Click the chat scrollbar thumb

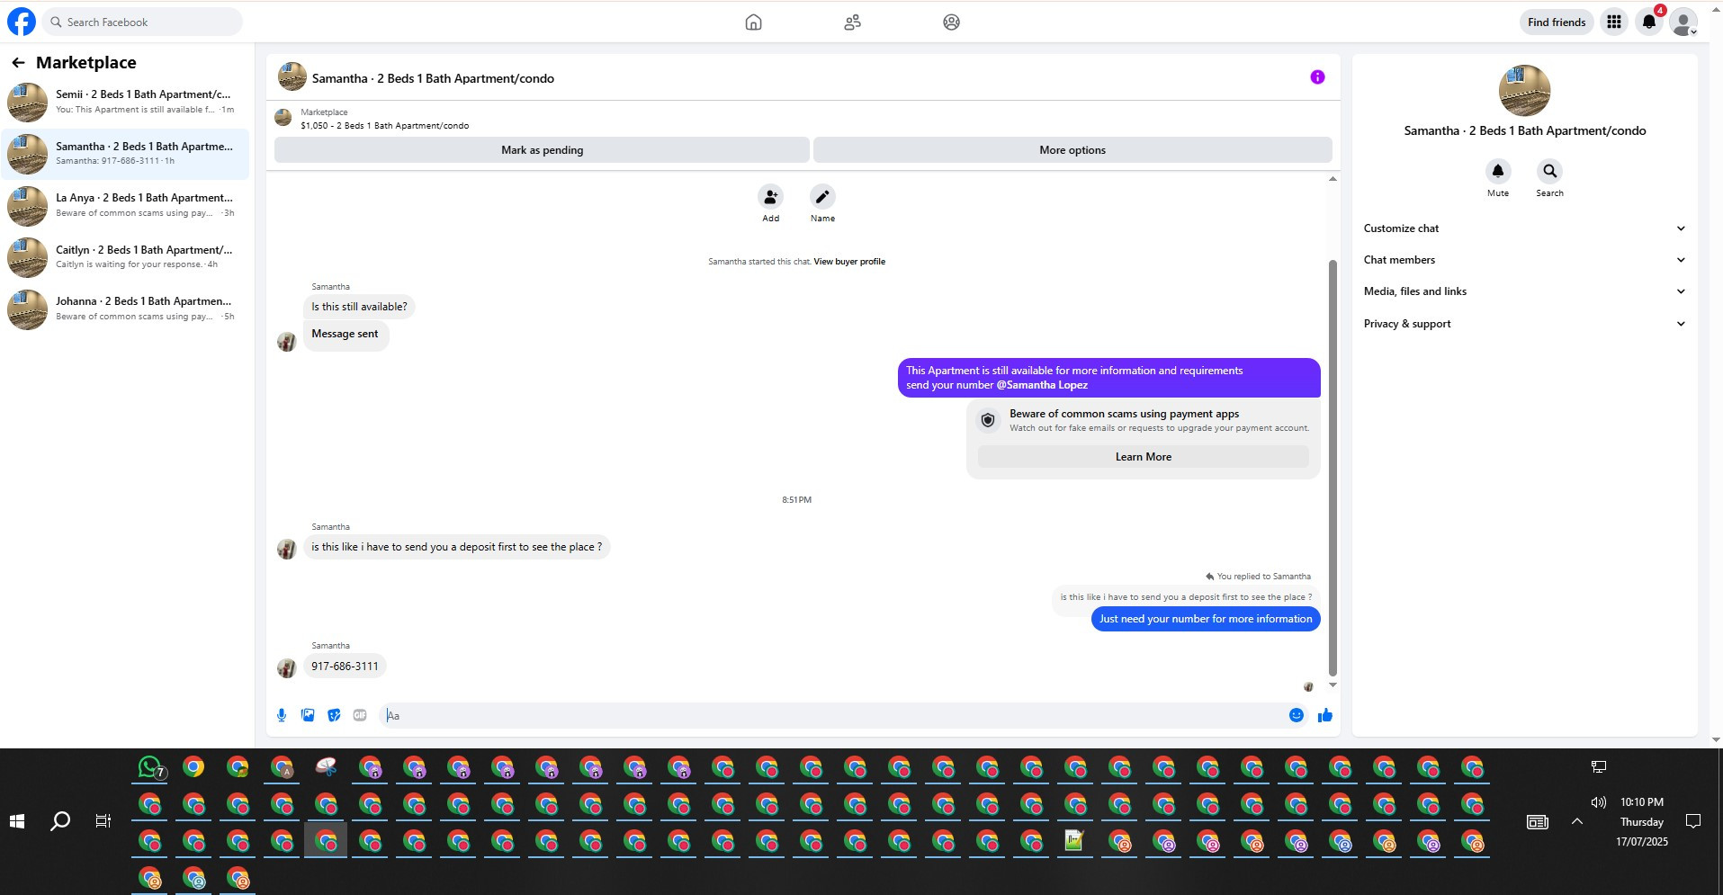tap(1333, 468)
